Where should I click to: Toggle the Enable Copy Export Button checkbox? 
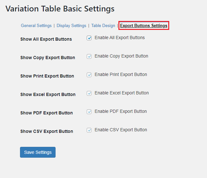(89, 56)
